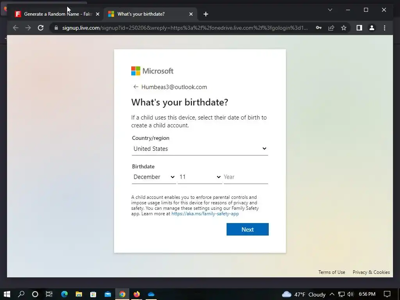400x300 pixels.
Task: Click the address bar URL
Action: click(x=185, y=28)
